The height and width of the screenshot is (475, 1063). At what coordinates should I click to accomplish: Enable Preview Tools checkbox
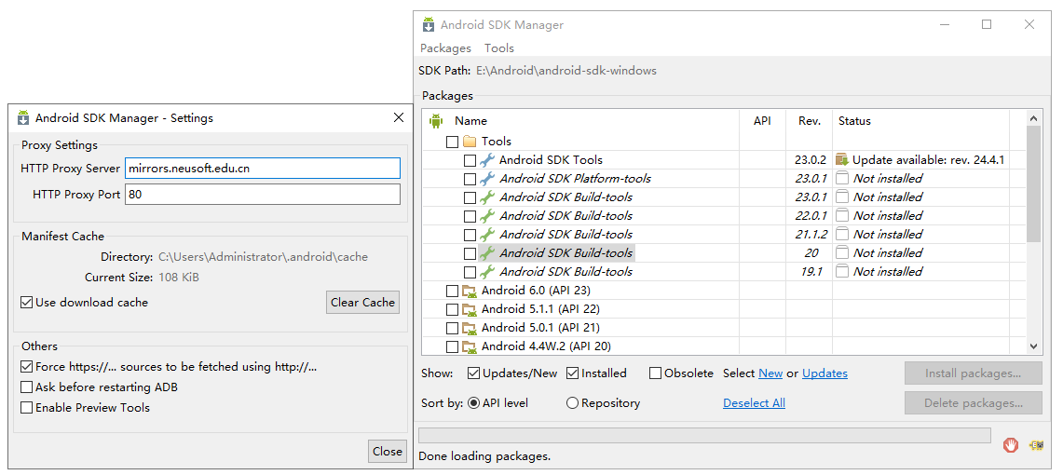pos(26,408)
